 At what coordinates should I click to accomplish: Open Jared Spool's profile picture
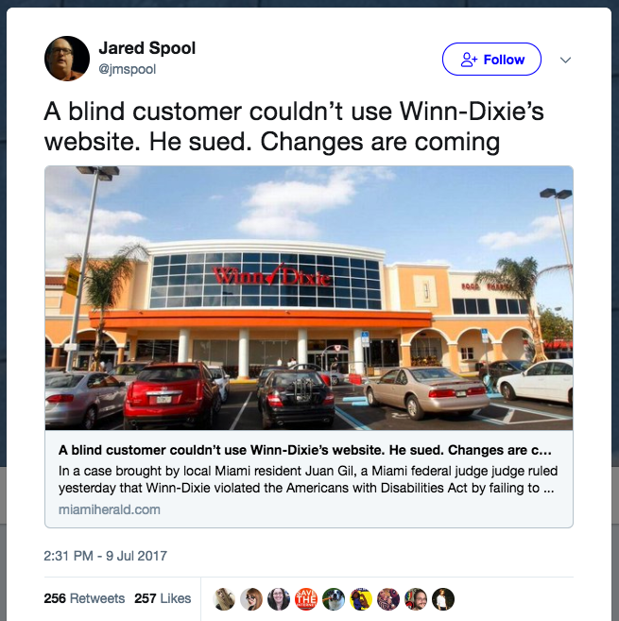pyautogui.click(x=67, y=59)
